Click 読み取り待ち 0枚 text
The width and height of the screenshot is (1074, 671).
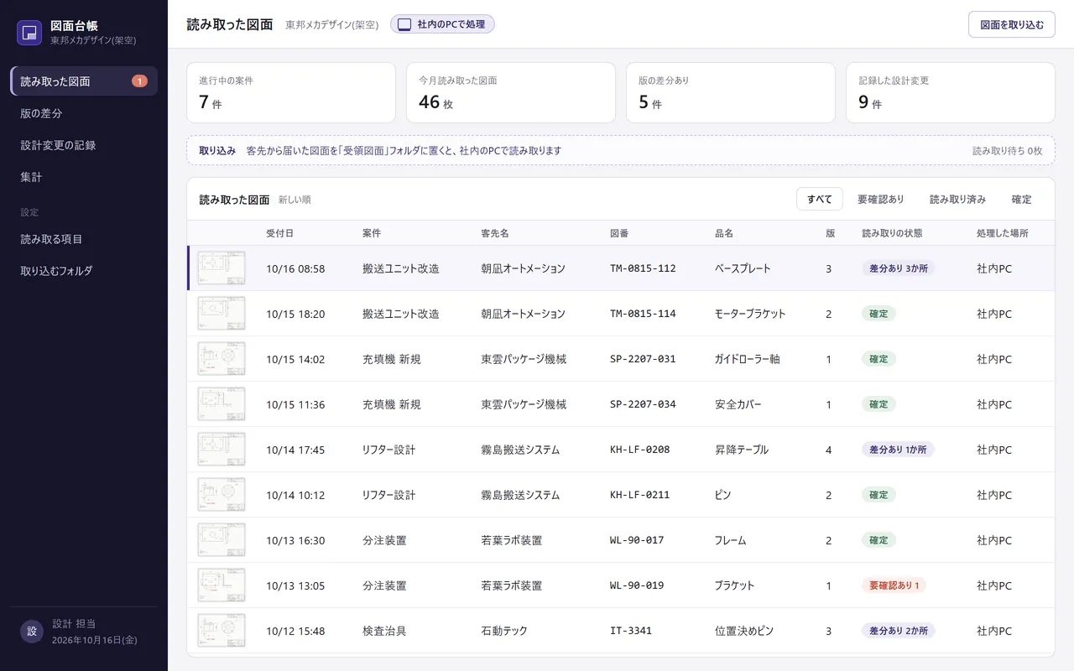tap(1007, 151)
